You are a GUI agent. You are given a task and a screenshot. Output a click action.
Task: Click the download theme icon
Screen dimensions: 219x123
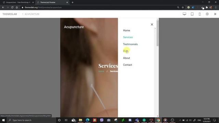(207, 14)
